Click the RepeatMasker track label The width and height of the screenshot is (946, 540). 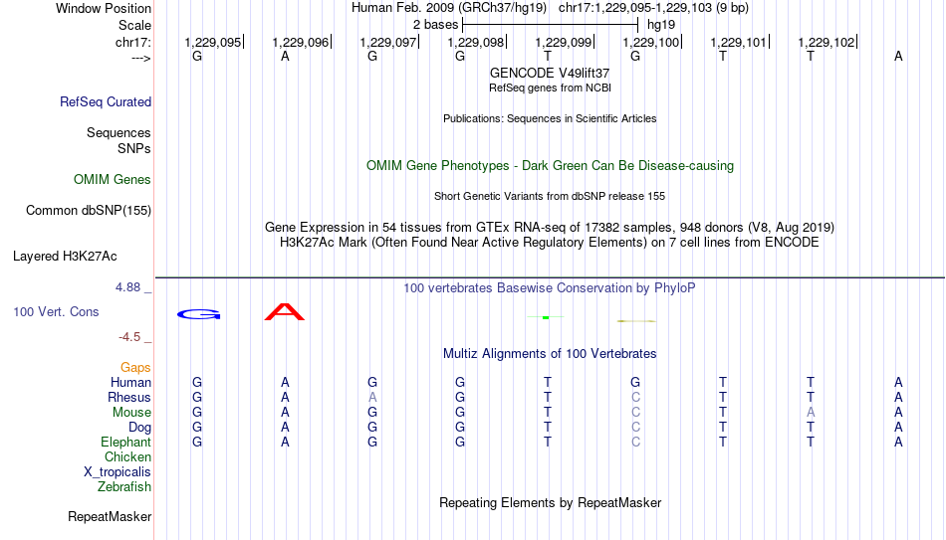click(110, 516)
